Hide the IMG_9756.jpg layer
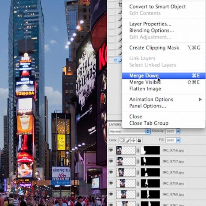Image resolution: width=206 pixels, height=206 pixels. (111, 150)
